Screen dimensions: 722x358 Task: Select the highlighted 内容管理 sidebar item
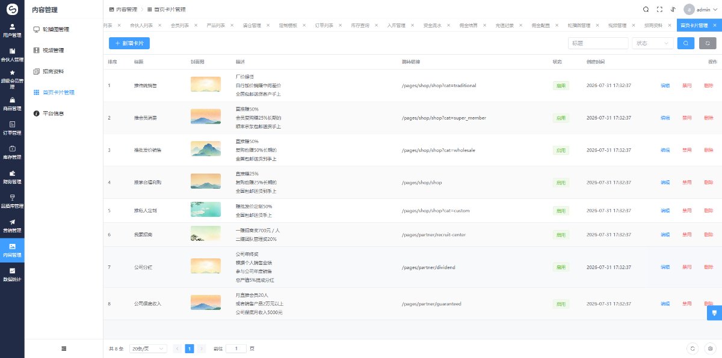12,250
